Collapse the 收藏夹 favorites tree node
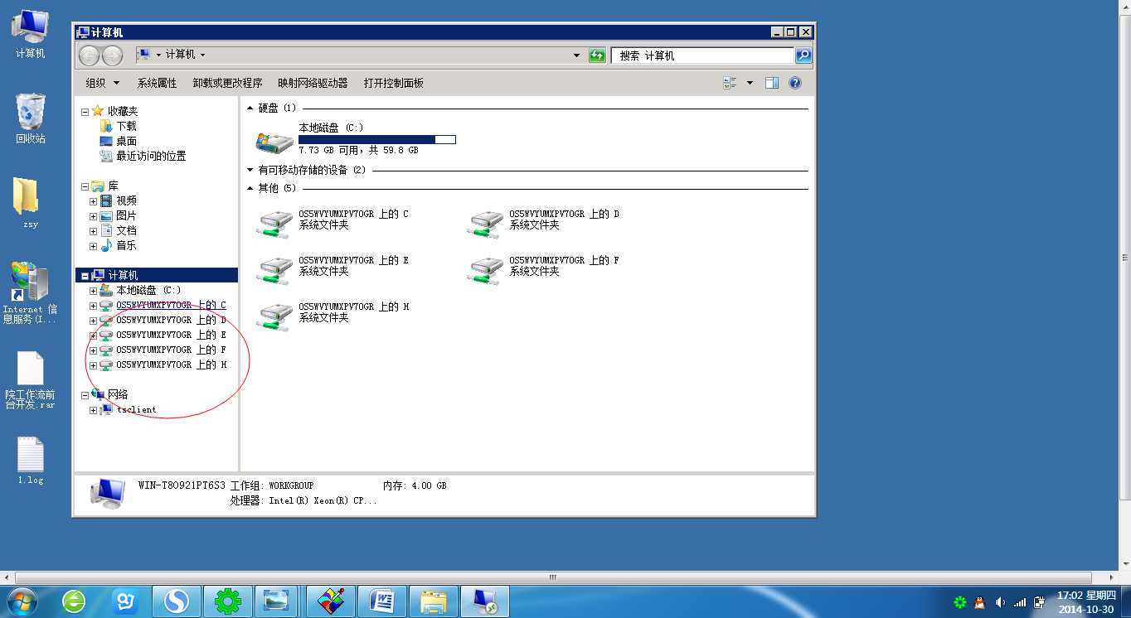Viewport: 1131px width, 618px height. pyautogui.click(x=85, y=111)
